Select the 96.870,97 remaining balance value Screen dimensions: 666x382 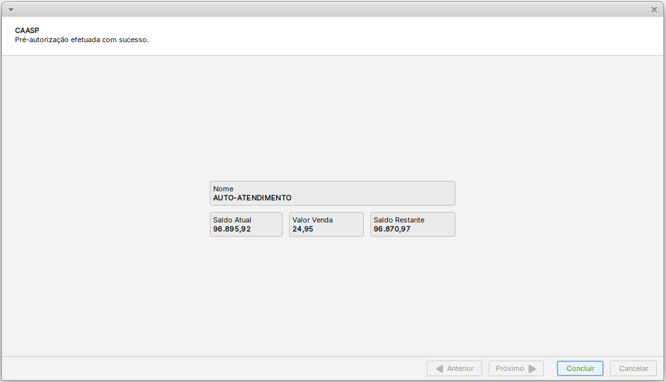[x=392, y=229]
